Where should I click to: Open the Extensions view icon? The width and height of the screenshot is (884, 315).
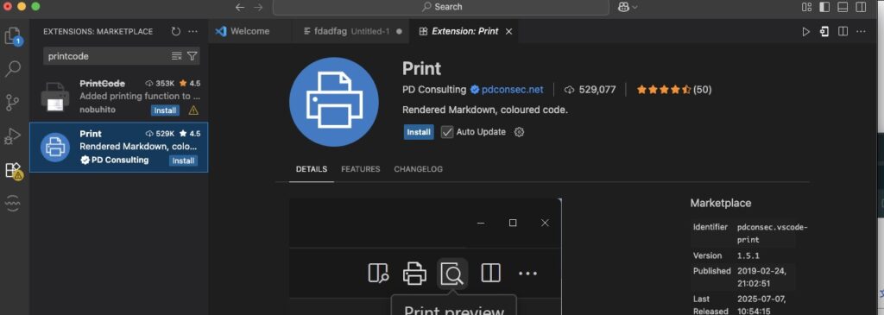pos(13,170)
